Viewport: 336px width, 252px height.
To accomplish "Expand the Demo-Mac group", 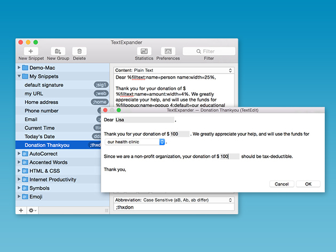I will tap(19, 68).
